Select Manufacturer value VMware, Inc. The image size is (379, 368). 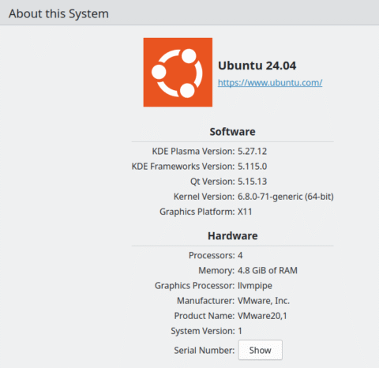click(x=264, y=301)
